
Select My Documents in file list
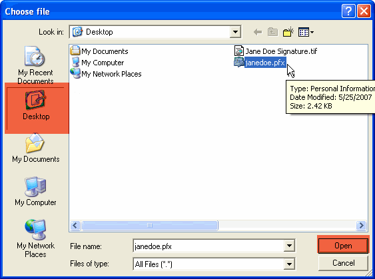tap(99, 51)
